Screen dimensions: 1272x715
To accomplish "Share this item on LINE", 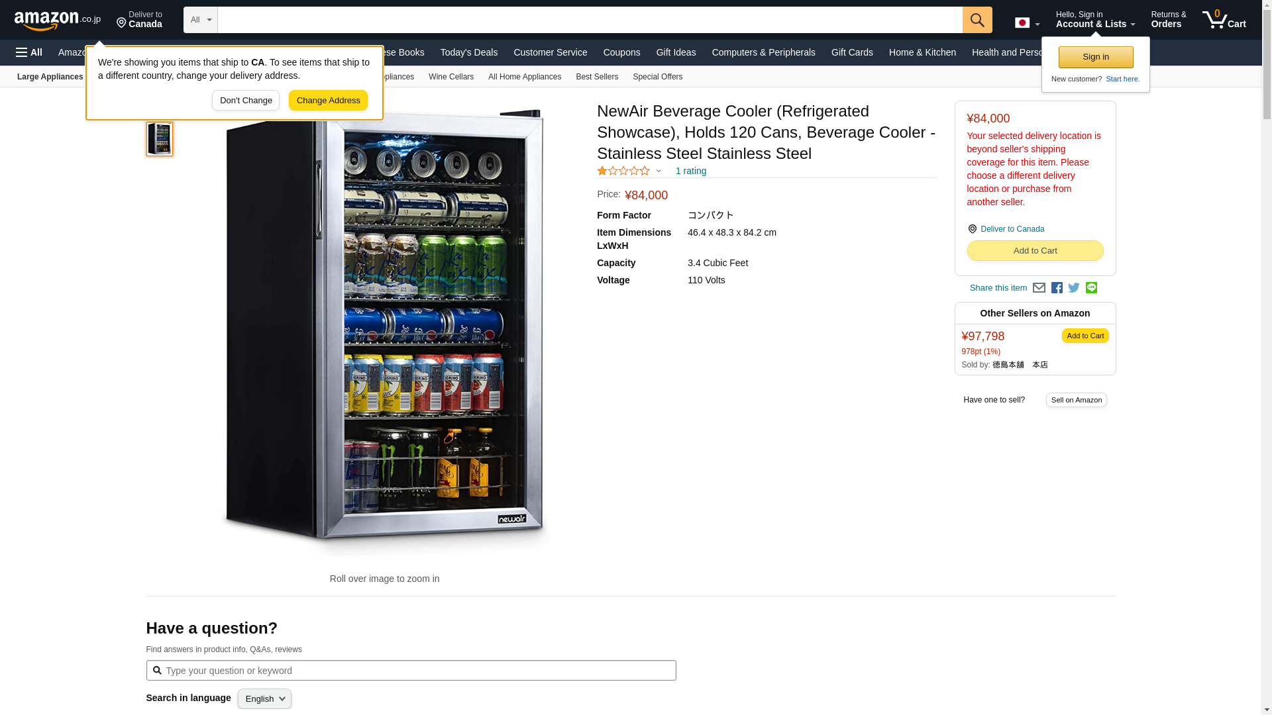I will [1091, 288].
